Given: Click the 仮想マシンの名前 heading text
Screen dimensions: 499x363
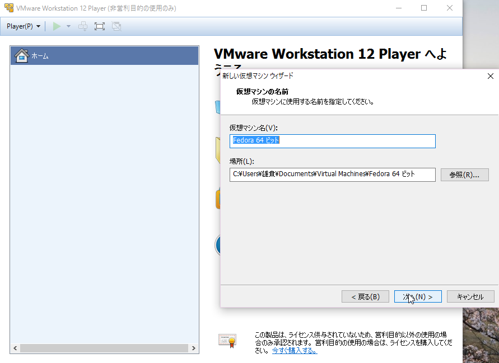Looking at the screenshot, I should tap(262, 92).
